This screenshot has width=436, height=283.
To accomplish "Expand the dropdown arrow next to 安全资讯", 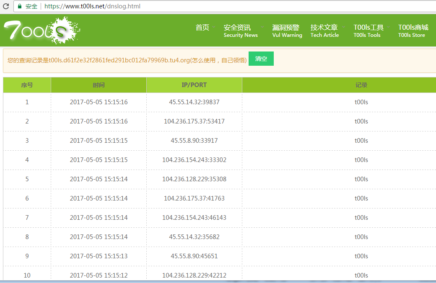I will [262, 27].
